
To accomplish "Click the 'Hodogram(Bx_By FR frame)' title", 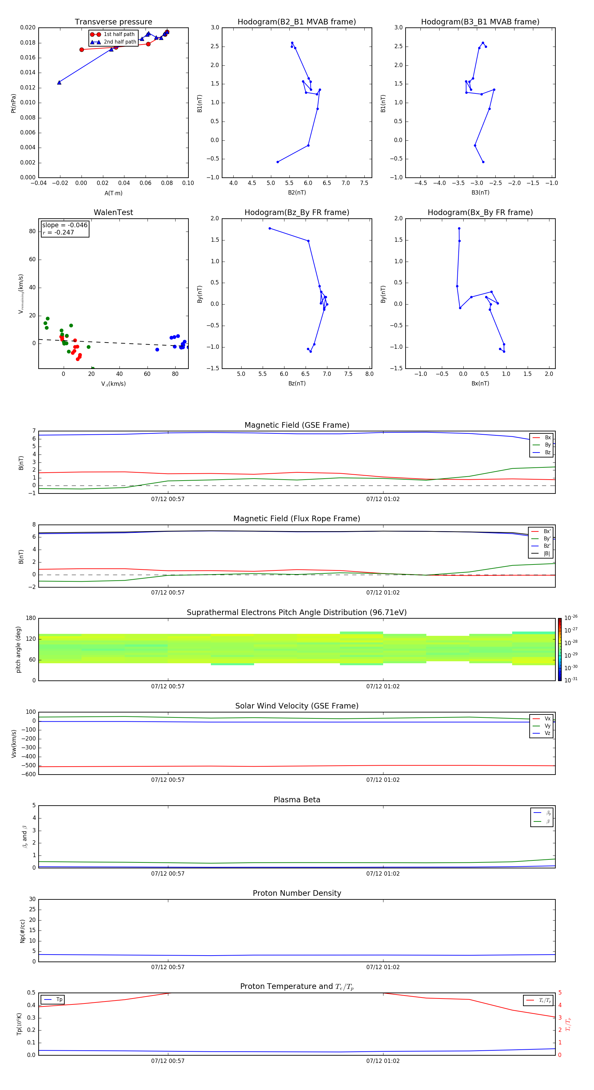I will (x=480, y=212).
